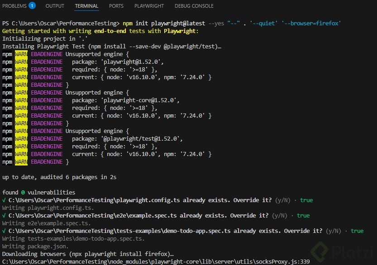The image size is (377, 265).
Task: Open the DEBUG CONSOLE tab
Action: [194, 6]
